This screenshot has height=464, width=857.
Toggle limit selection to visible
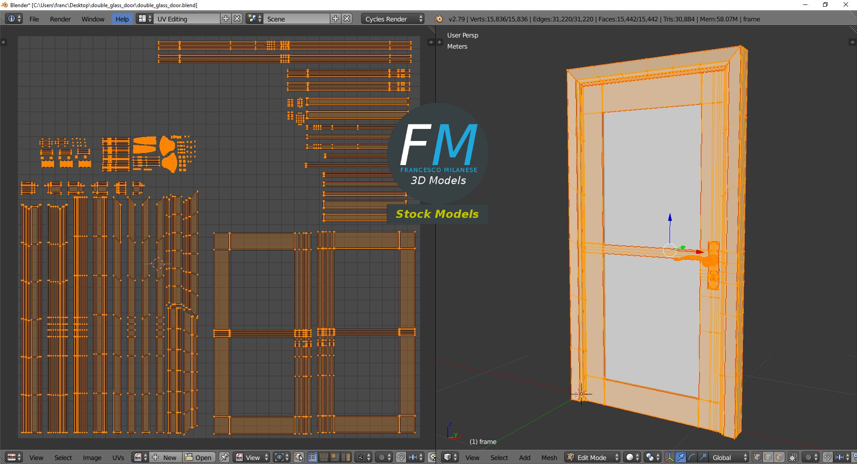(793, 457)
